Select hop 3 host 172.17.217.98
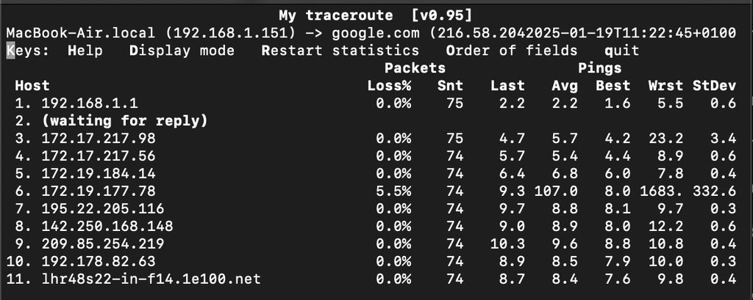The height and width of the screenshot is (300, 753). pos(98,138)
